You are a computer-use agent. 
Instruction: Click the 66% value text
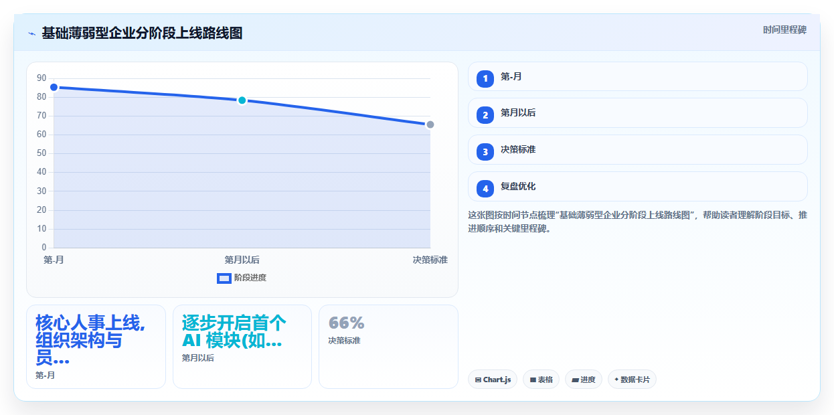[x=347, y=323]
